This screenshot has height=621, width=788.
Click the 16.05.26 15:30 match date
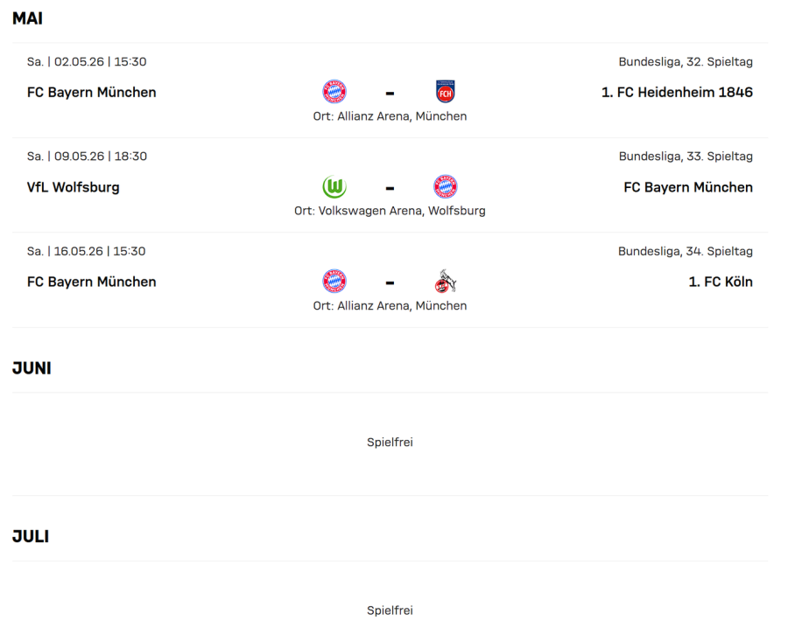tap(87, 251)
